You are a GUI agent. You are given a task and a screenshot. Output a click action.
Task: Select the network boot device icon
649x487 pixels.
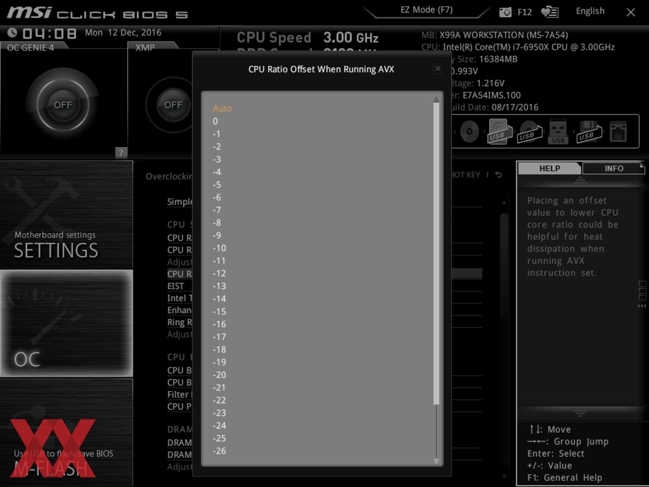coord(618,131)
